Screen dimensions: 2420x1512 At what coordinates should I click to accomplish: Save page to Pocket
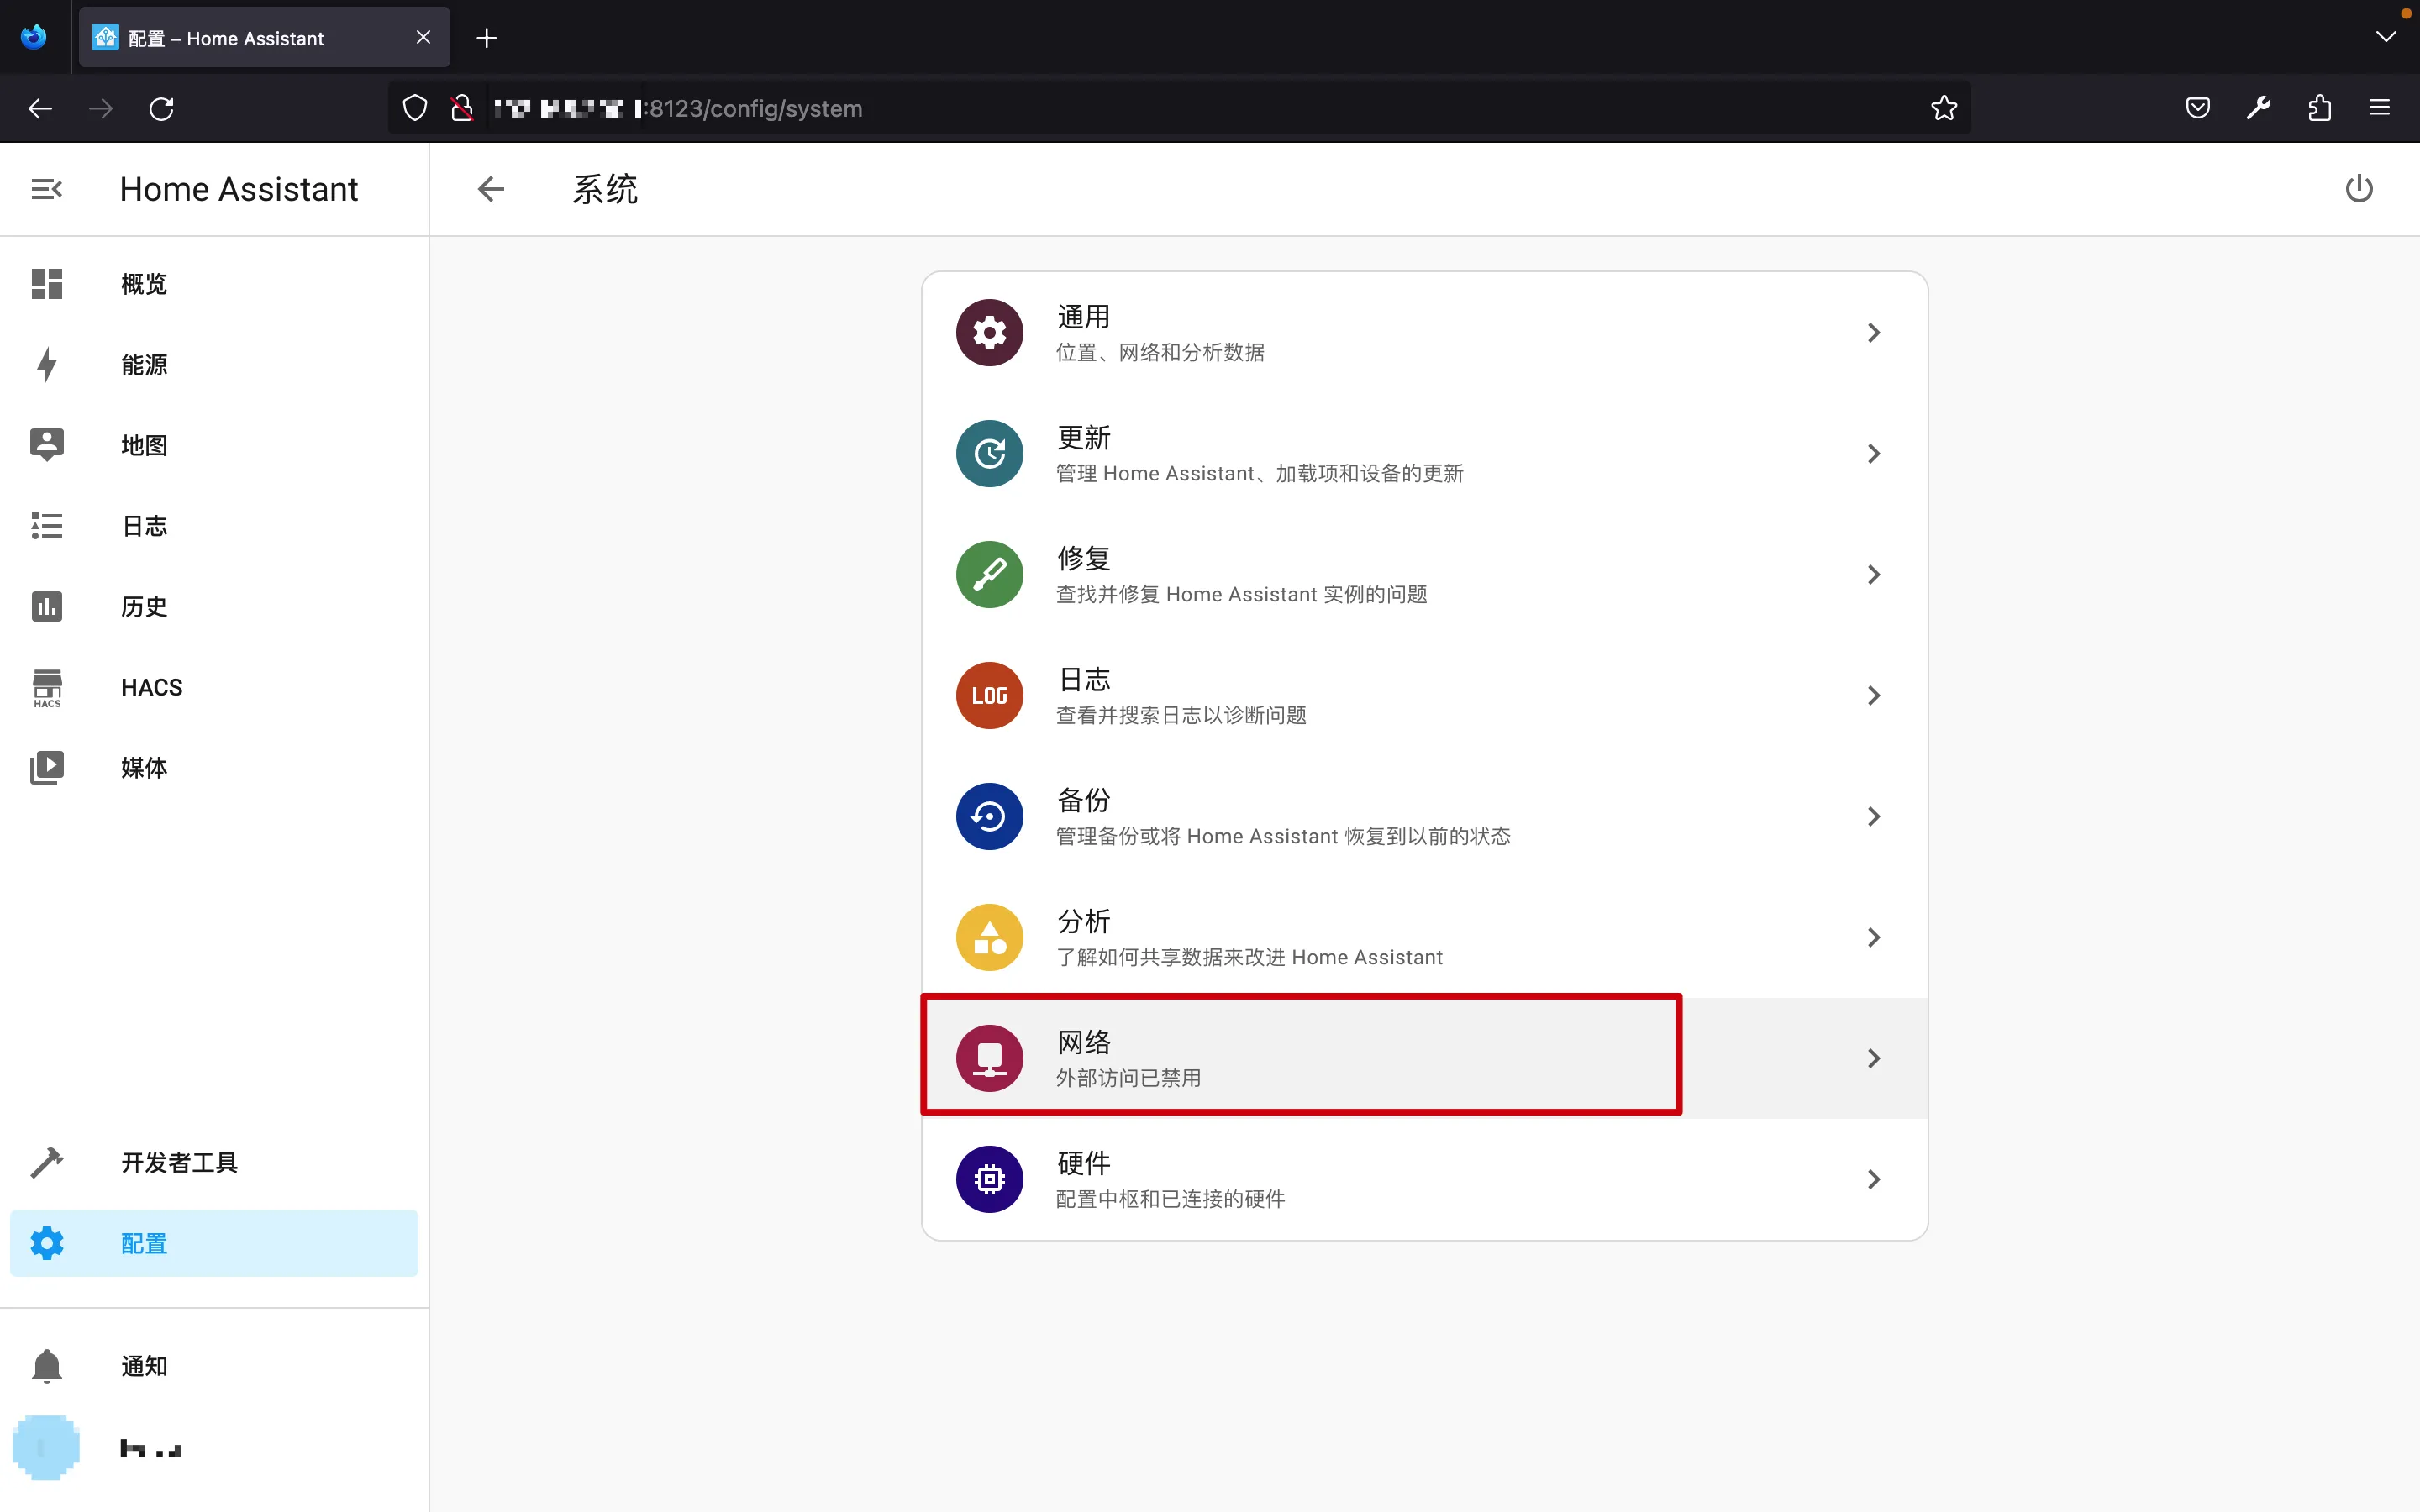click(x=2197, y=108)
